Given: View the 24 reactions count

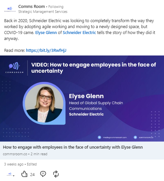Looking at the screenshot, I should pos(32,174).
